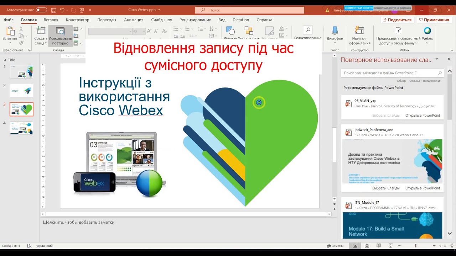This screenshot has height=256, width=456.
Task: Expand the Создать слайд dropdown arrow
Action: [x=46, y=43]
